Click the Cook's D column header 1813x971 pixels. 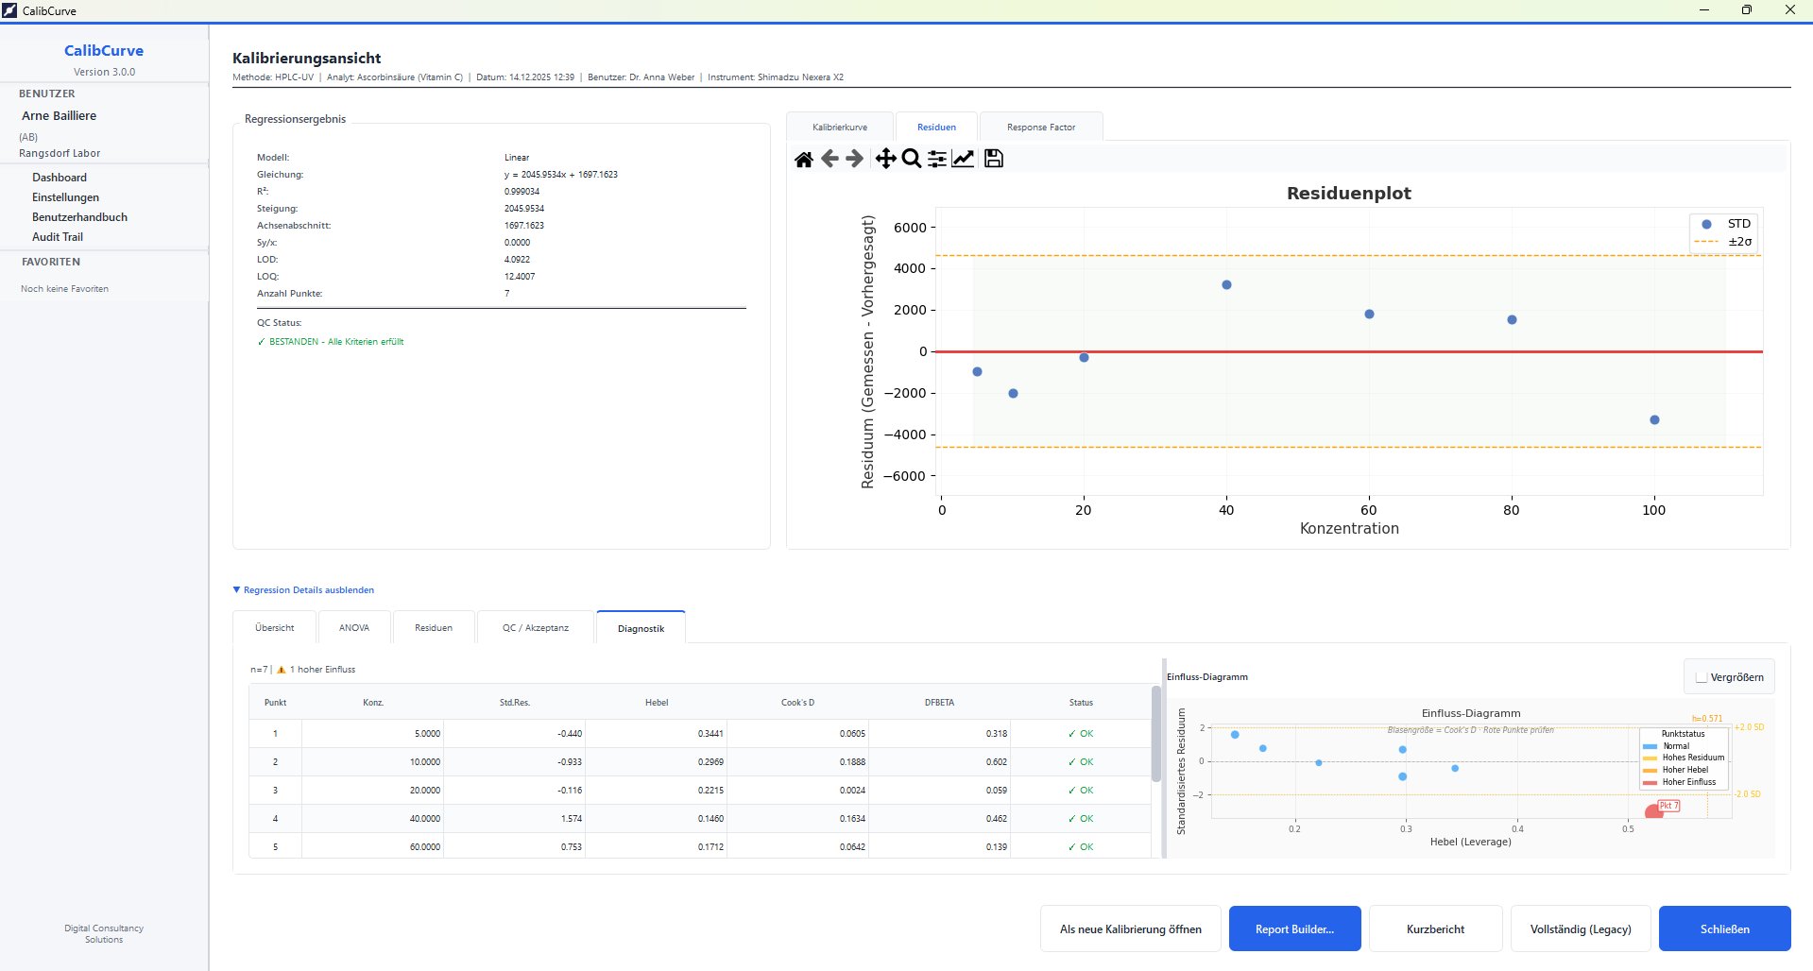(x=797, y=703)
